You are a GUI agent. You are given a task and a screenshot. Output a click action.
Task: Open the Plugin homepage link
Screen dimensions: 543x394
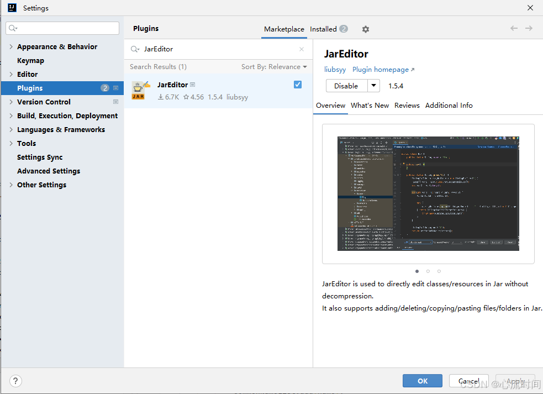[x=383, y=70]
